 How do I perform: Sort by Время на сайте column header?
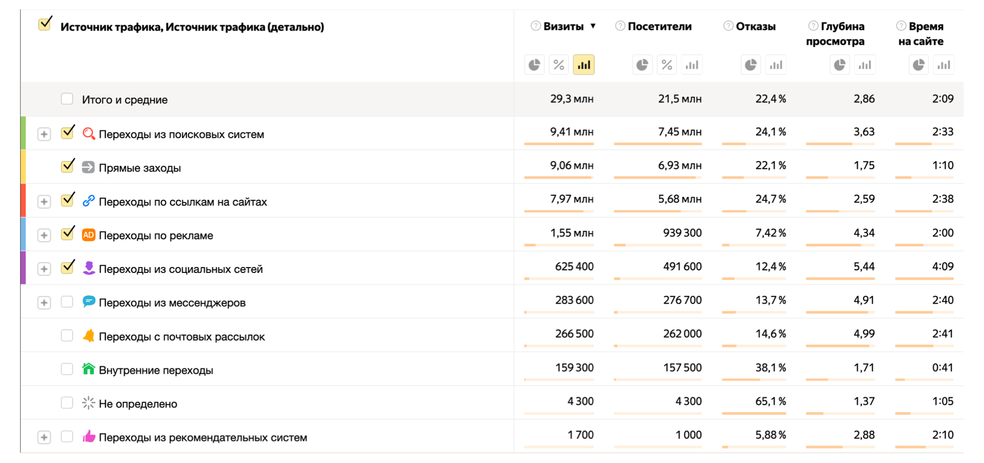pos(921,33)
